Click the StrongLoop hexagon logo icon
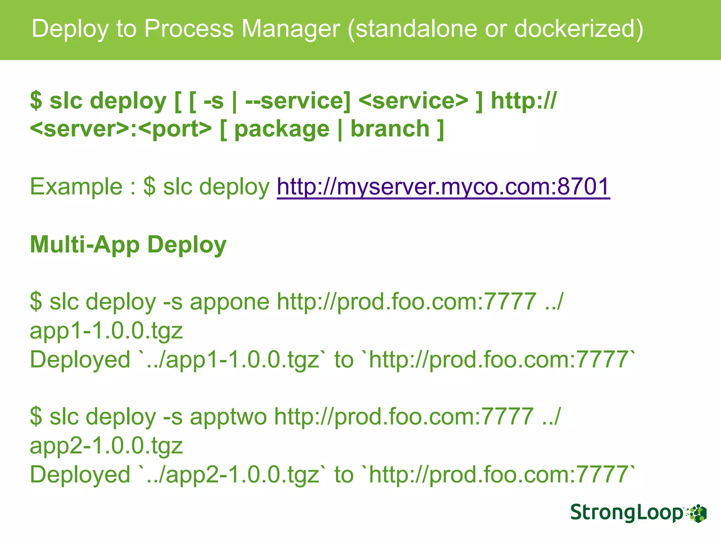The image size is (721, 540). click(697, 514)
